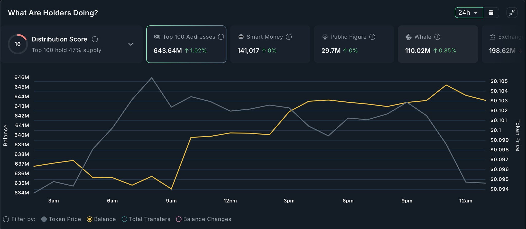The image size is (526, 229).
Task: Click the 646M balance axis label
Action: pyautogui.click(x=22, y=77)
